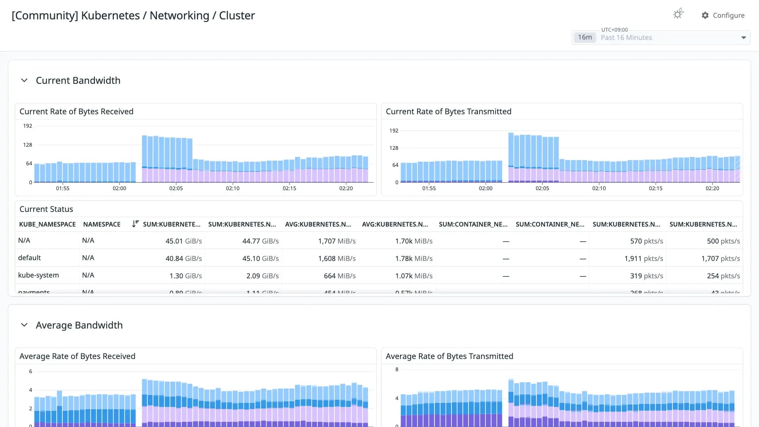Sort by the first SUM:KUBERNETE... column header

tap(172, 224)
